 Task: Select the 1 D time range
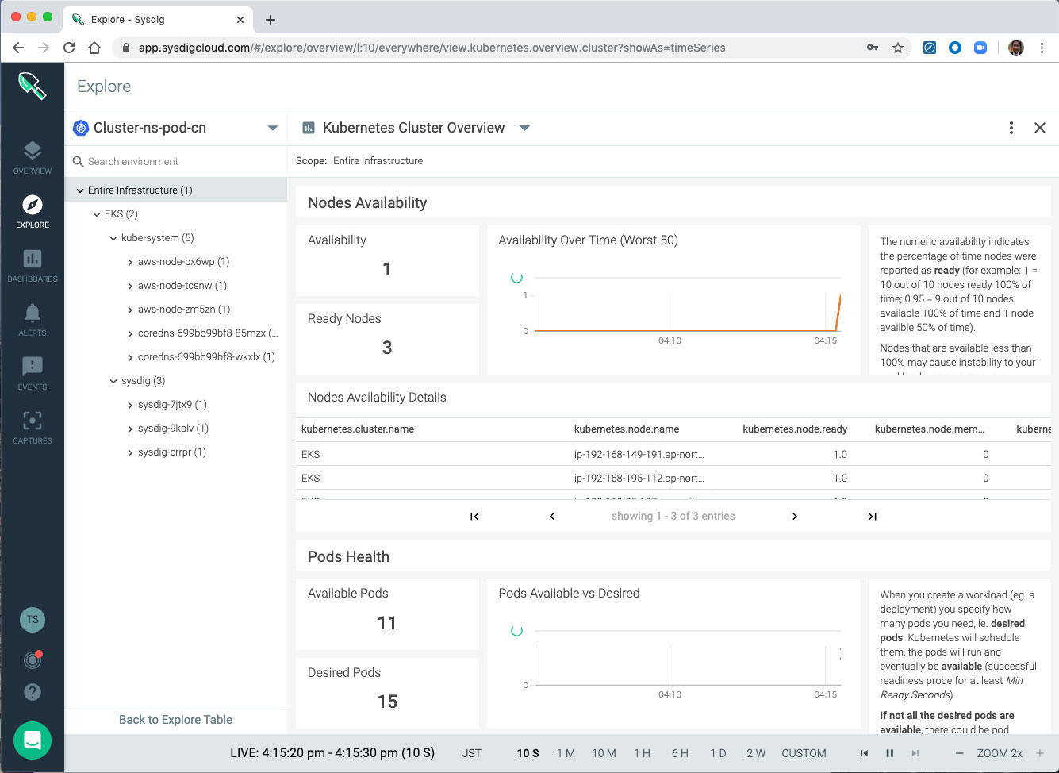pos(718,753)
